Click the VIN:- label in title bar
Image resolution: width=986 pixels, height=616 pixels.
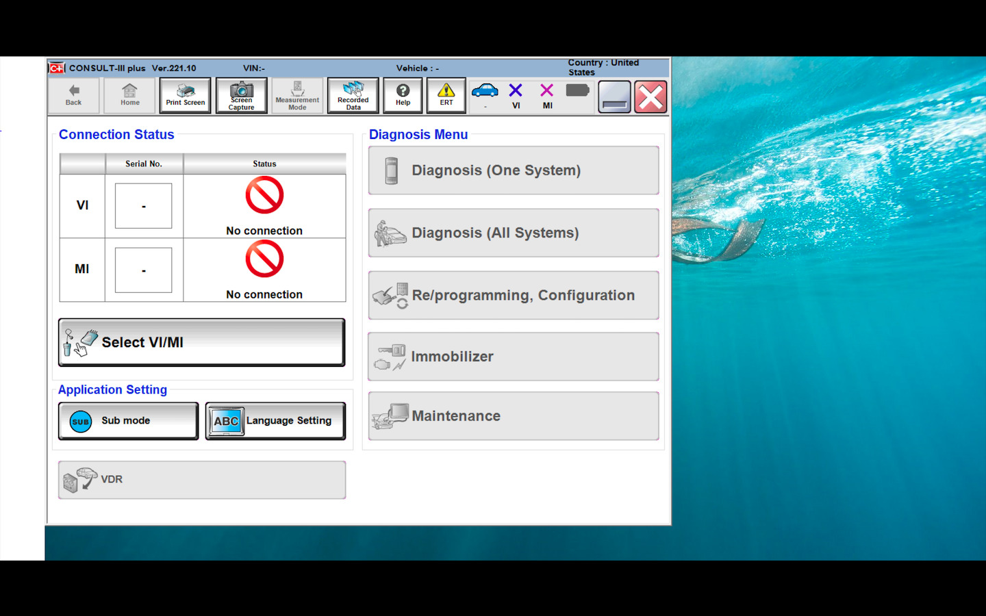point(254,68)
